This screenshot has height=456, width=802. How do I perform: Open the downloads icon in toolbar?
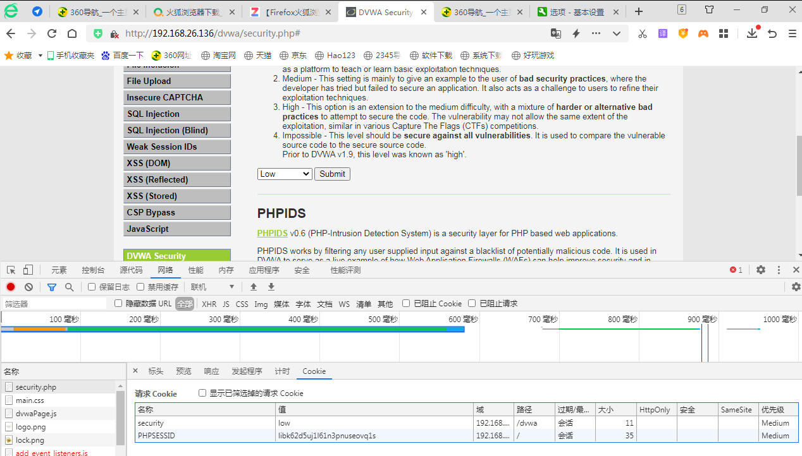click(x=752, y=33)
